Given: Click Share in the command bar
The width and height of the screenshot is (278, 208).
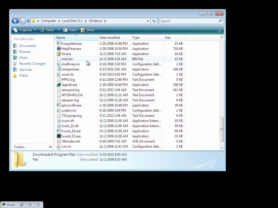Looking at the screenshot, I should [88, 30].
